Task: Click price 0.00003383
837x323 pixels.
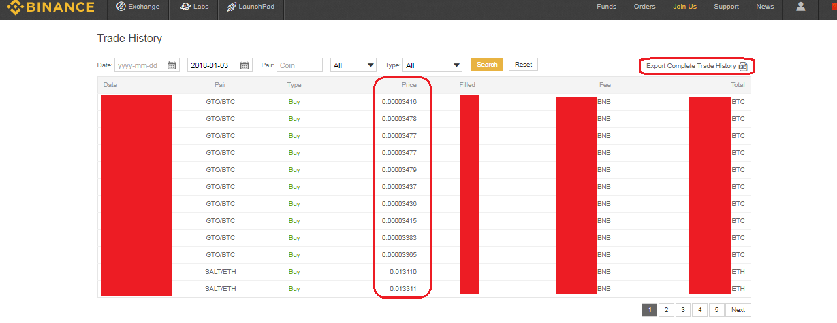Action: [399, 238]
